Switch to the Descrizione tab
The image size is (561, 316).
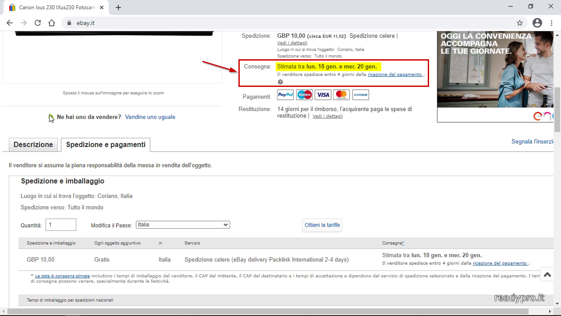tap(33, 144)
